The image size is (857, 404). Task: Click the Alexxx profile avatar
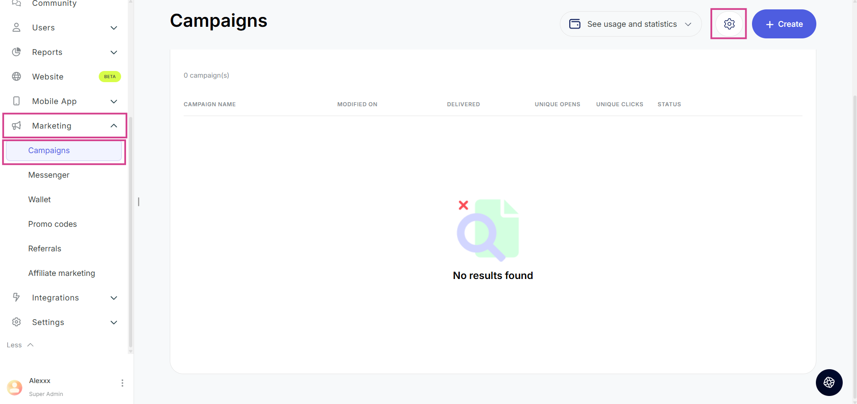15,387
